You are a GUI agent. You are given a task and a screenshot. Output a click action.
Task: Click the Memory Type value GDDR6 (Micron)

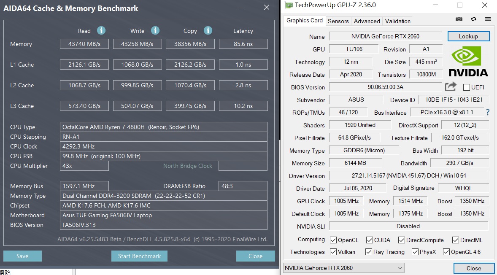point(364,150)
